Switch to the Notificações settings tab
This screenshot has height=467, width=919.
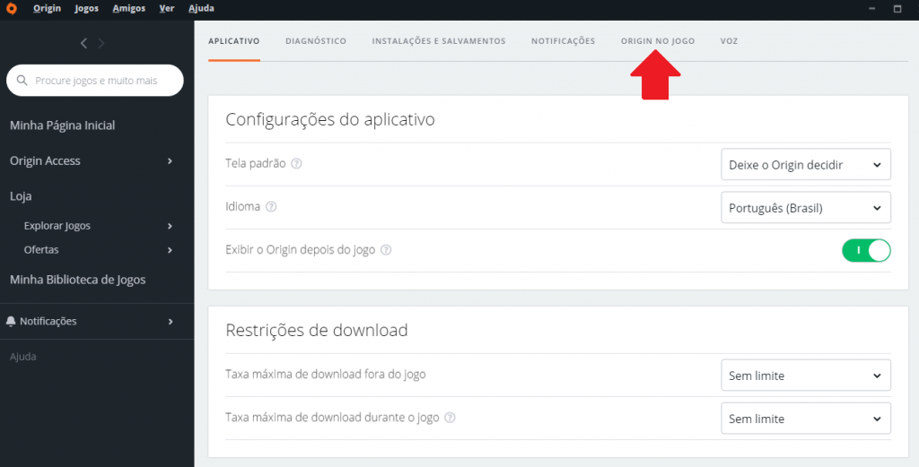[x=564, y=41]
